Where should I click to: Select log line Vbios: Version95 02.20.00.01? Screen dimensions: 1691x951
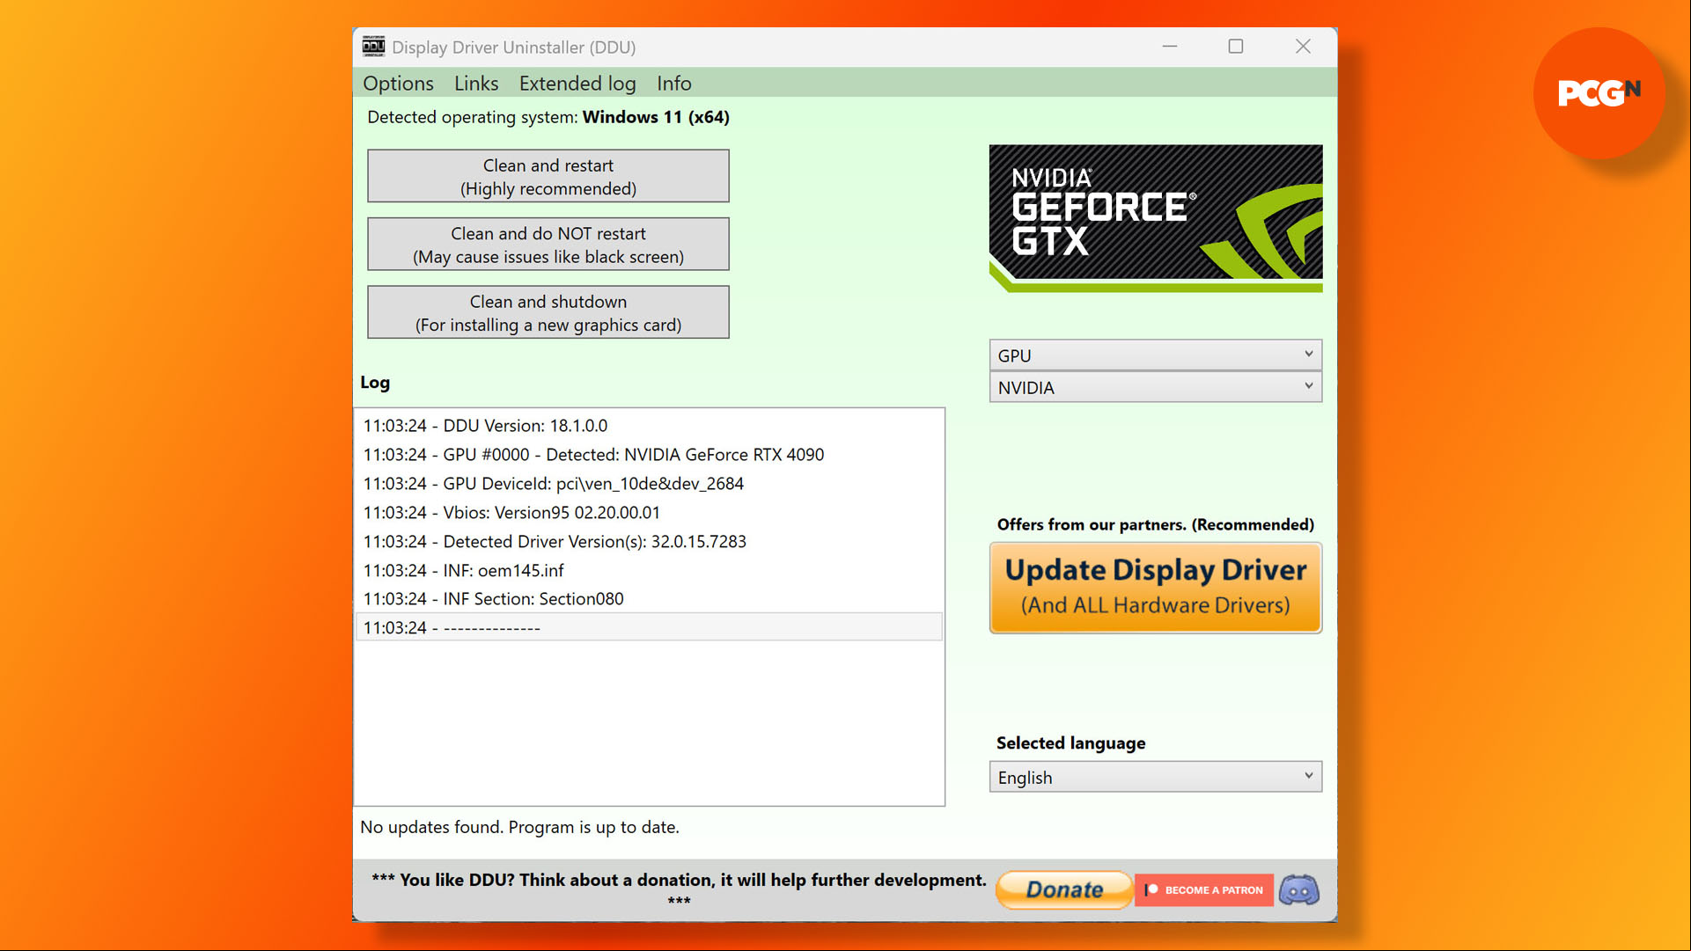coord(649,512)
